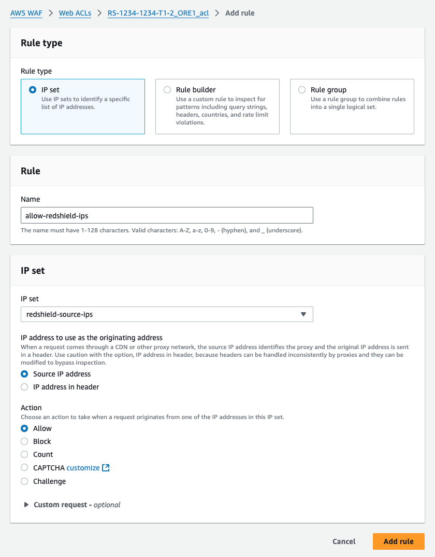Expand the Custom request disclosure triangle

click(26, 505)
